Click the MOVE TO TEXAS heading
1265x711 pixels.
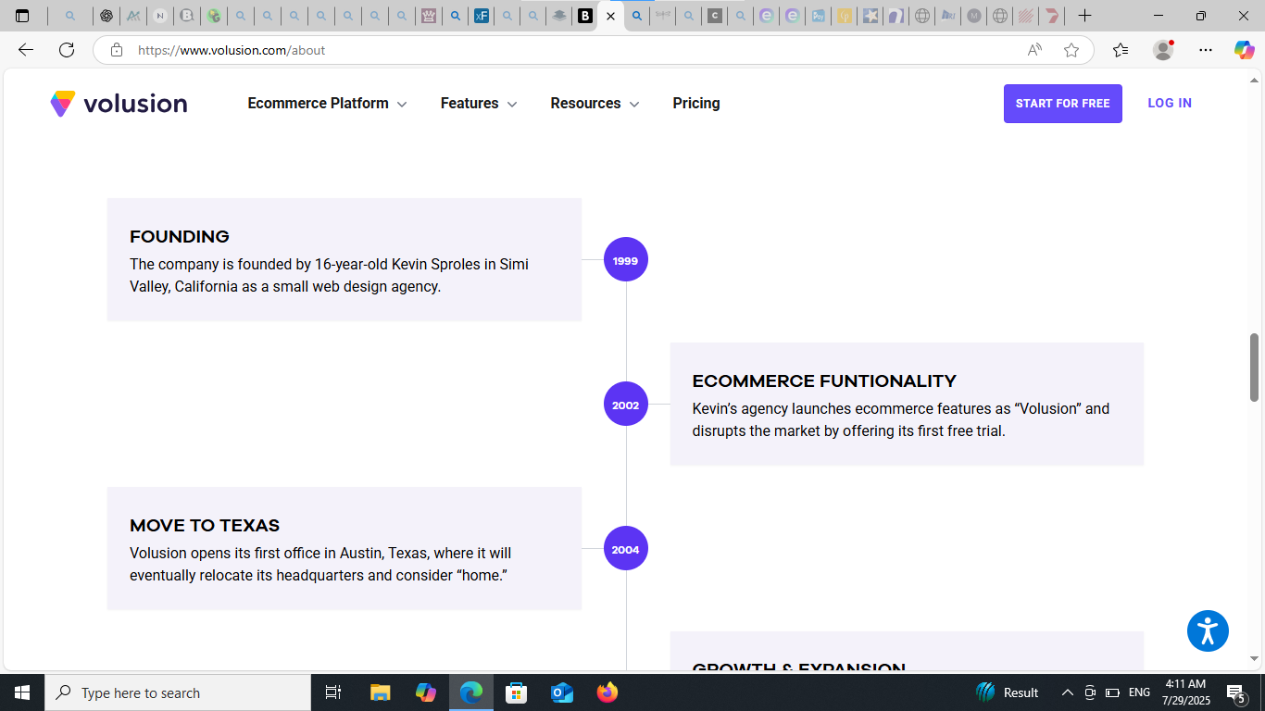coord(205,526)
